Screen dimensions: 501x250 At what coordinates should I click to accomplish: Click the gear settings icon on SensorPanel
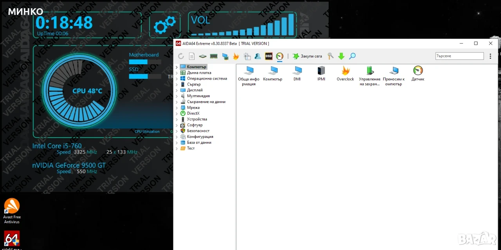tap(165, 25)
